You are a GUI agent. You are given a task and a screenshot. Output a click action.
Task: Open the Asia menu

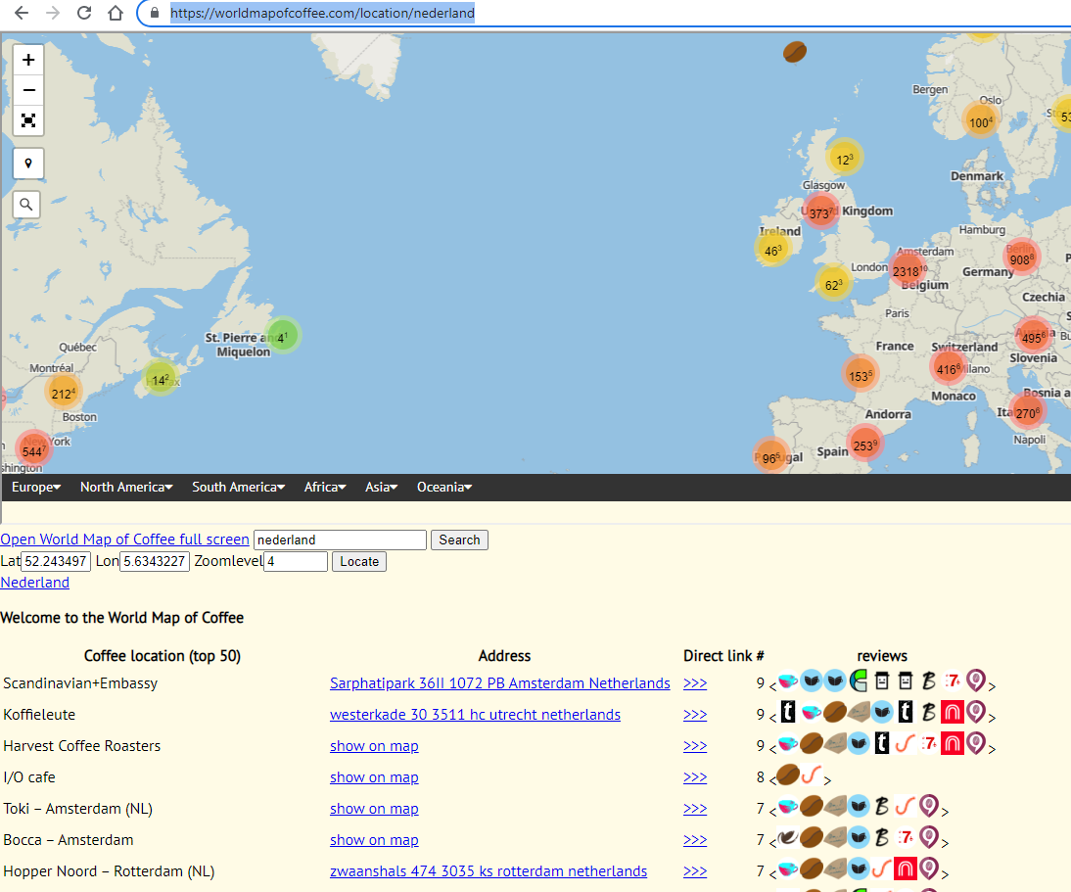[x=381, y=487]
